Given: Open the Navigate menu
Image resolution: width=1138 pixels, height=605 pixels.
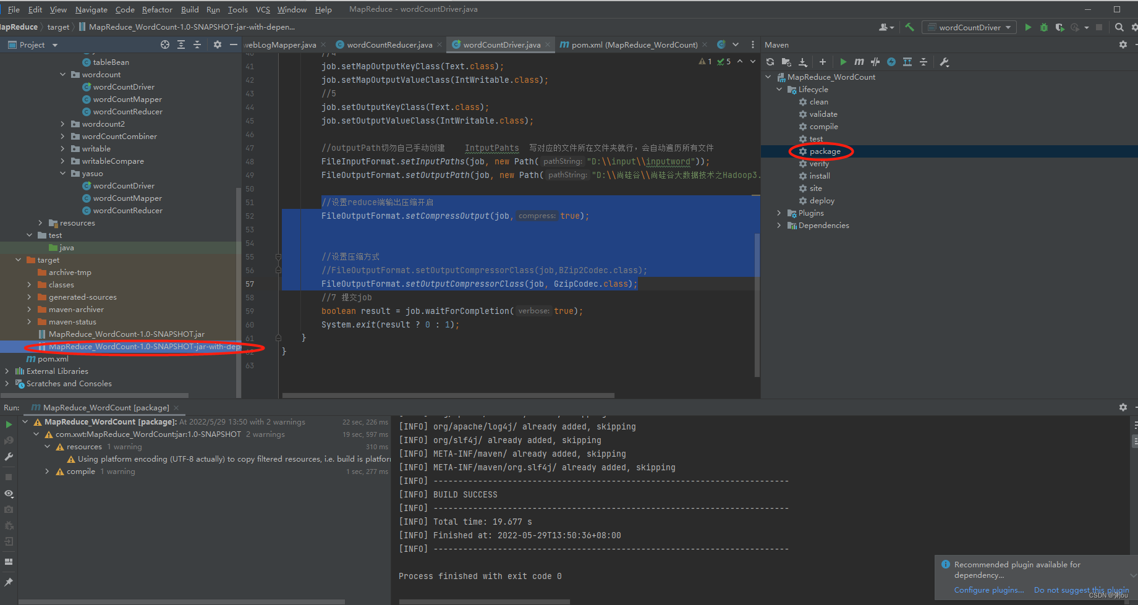Looking at the screenshot, I should (91, 9).
